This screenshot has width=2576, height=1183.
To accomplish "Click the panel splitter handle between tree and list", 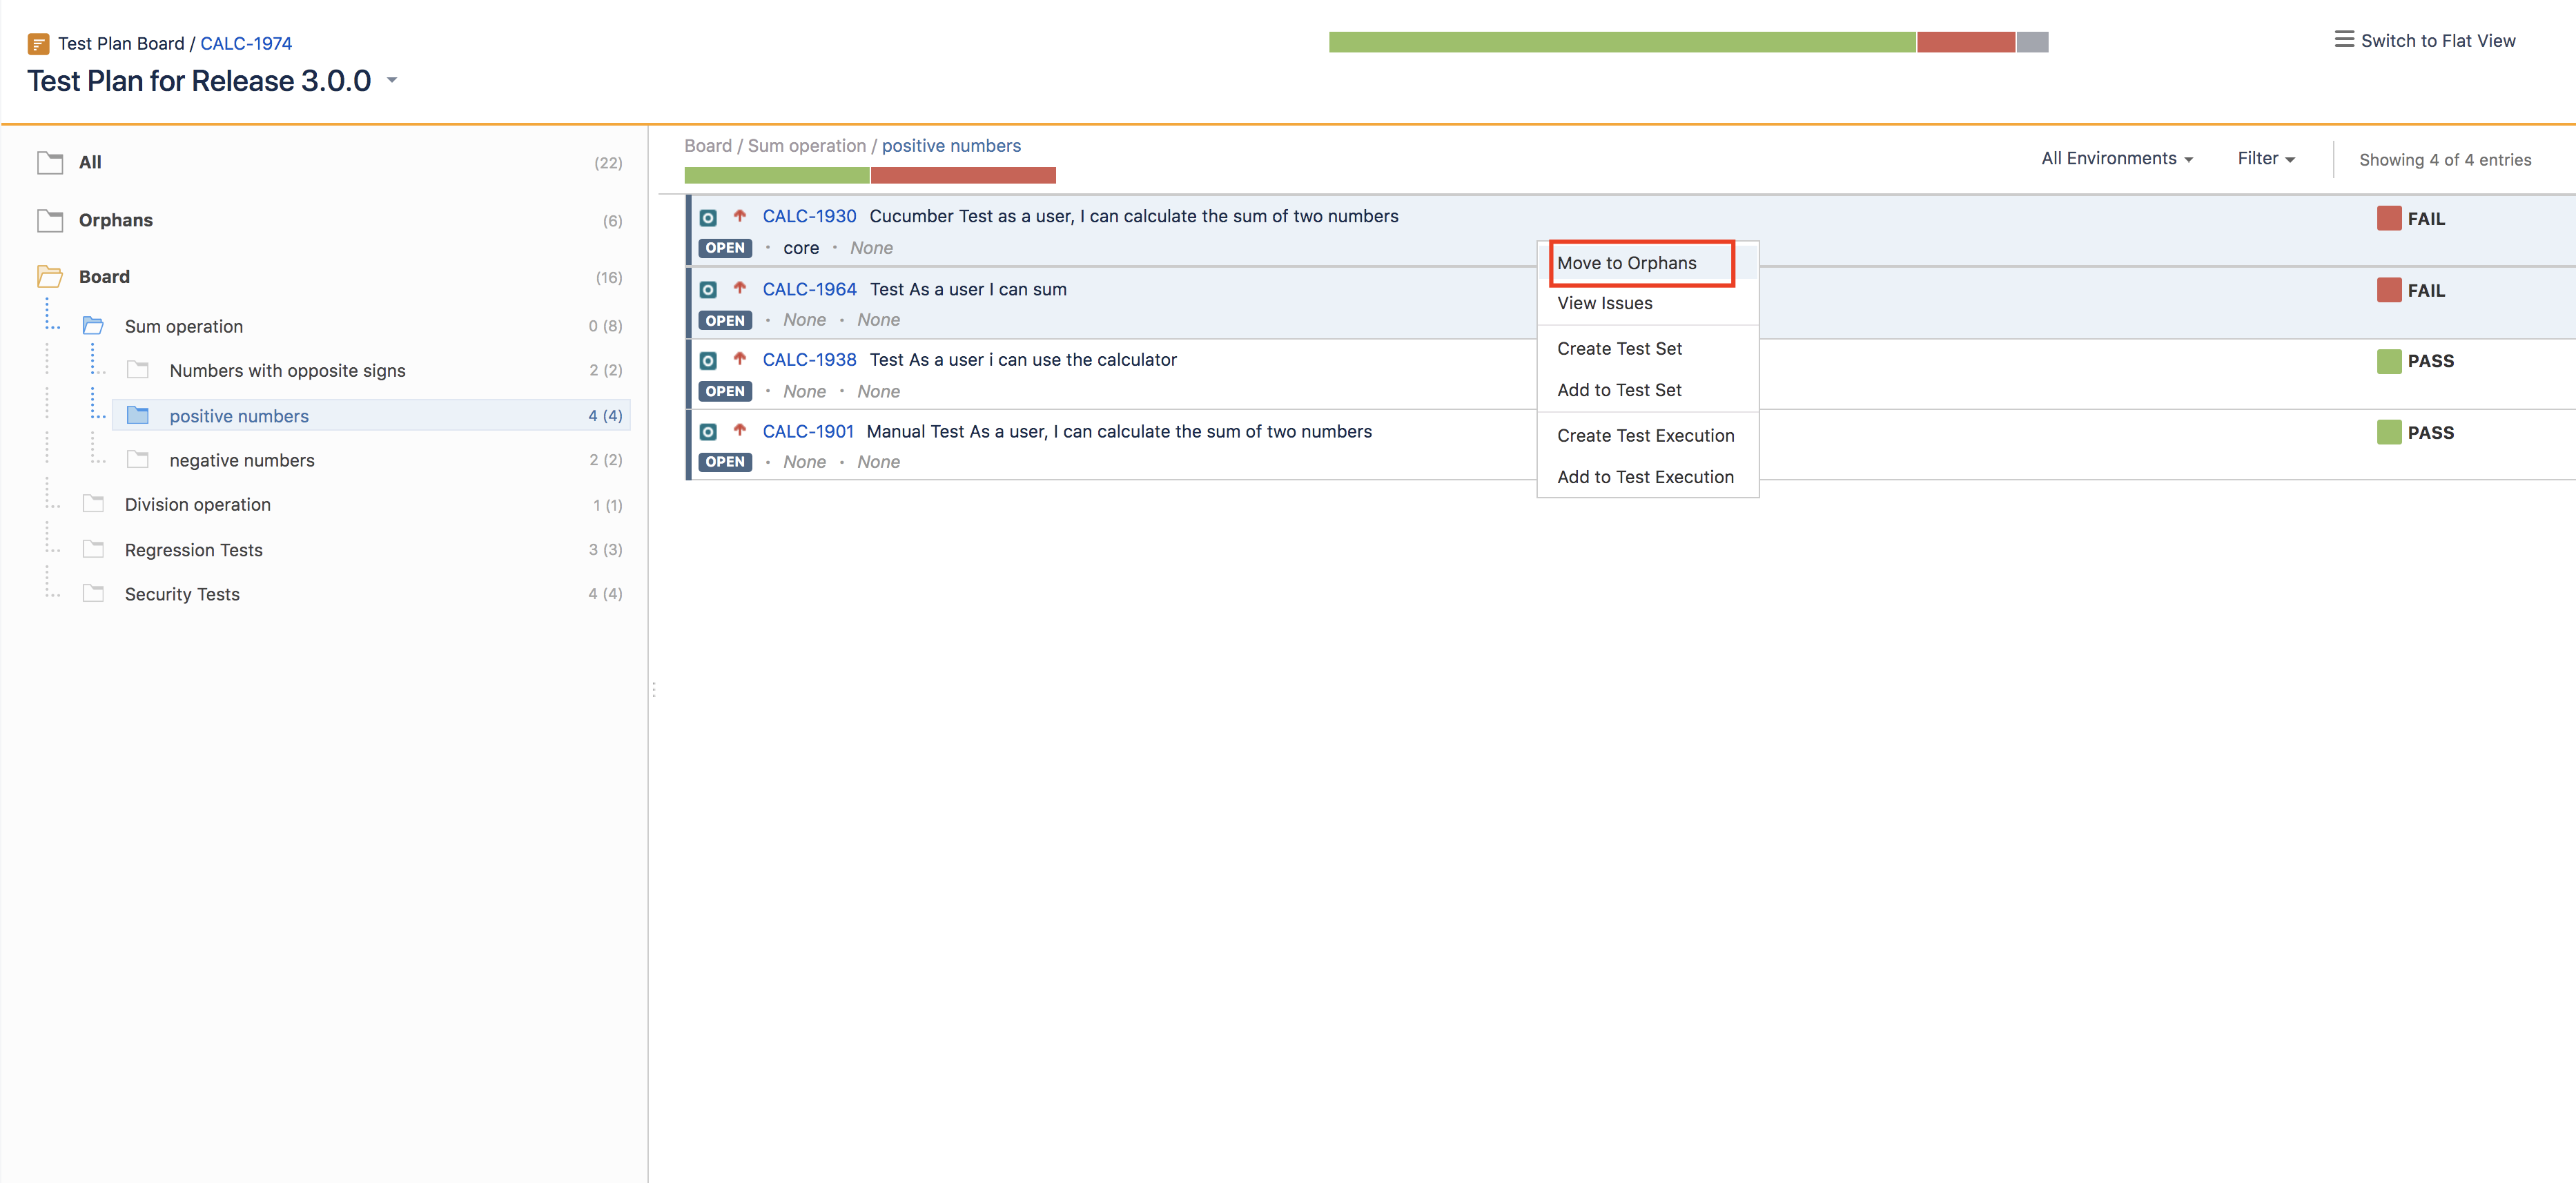I will (x=653, y=689).
